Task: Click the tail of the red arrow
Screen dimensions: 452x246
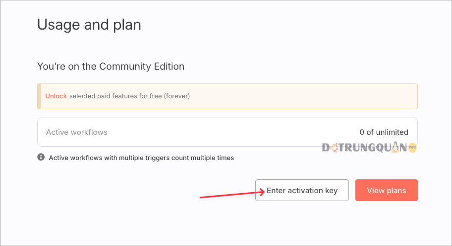Action: coord(202,197)
